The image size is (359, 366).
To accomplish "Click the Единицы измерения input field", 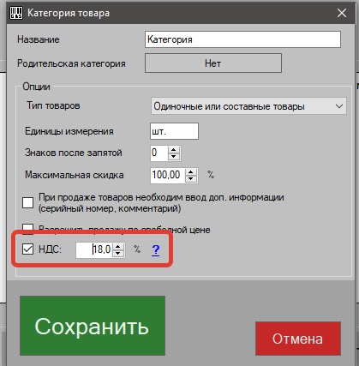I will [x=174, y=131].
